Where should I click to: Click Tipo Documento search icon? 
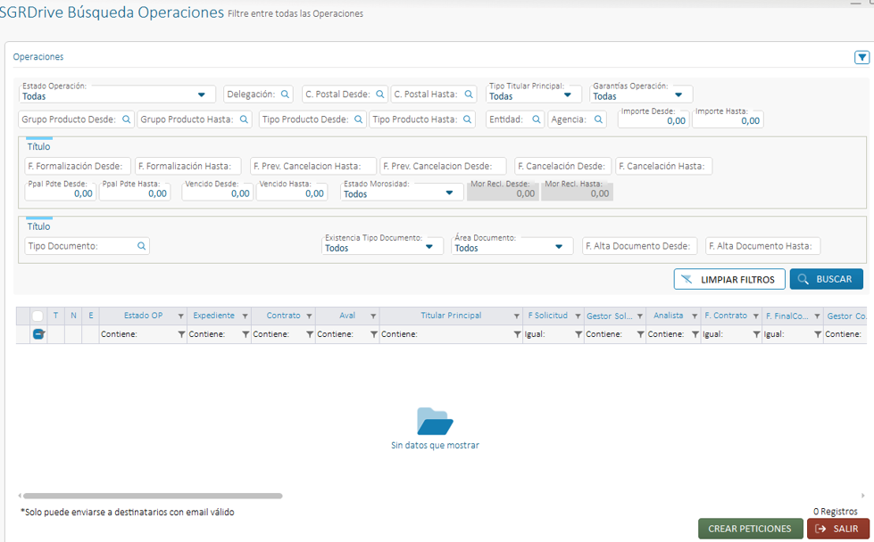point(141,246)
